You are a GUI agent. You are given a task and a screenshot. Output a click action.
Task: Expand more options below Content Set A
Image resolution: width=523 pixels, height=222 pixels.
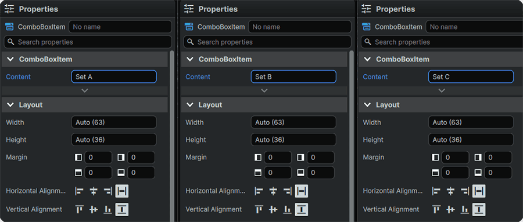(85, 90)
